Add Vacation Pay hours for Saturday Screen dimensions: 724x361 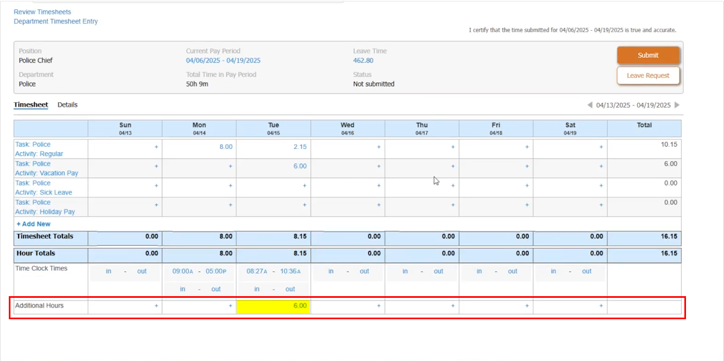coord(601,166)
